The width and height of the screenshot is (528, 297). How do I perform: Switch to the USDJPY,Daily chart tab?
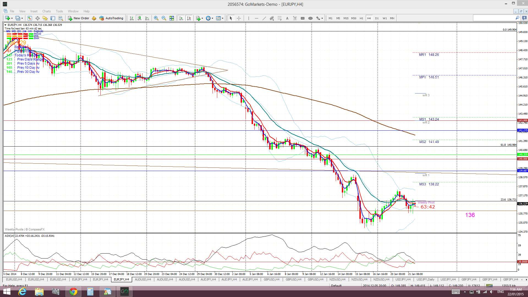425,279
